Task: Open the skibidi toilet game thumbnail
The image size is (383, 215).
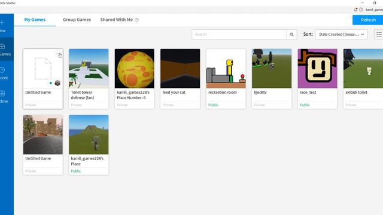Action: 363,69
